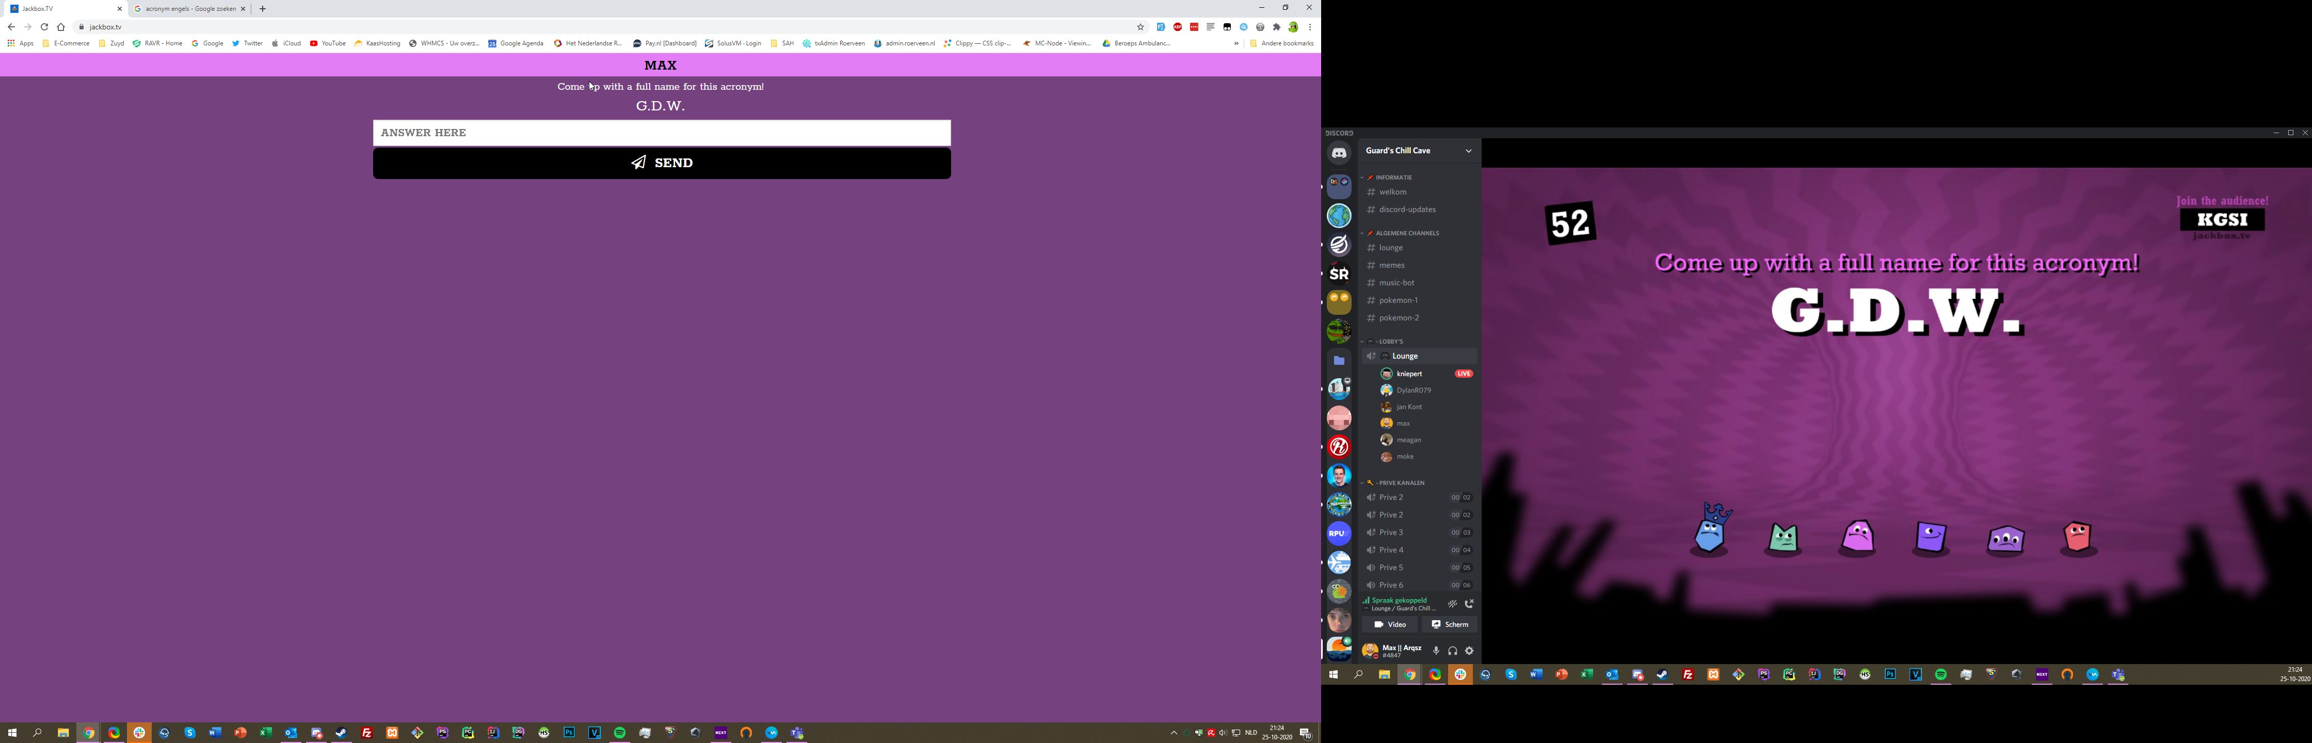Disconnect from the voice call icon
2312x743 pixels.
coord(1469,604)
